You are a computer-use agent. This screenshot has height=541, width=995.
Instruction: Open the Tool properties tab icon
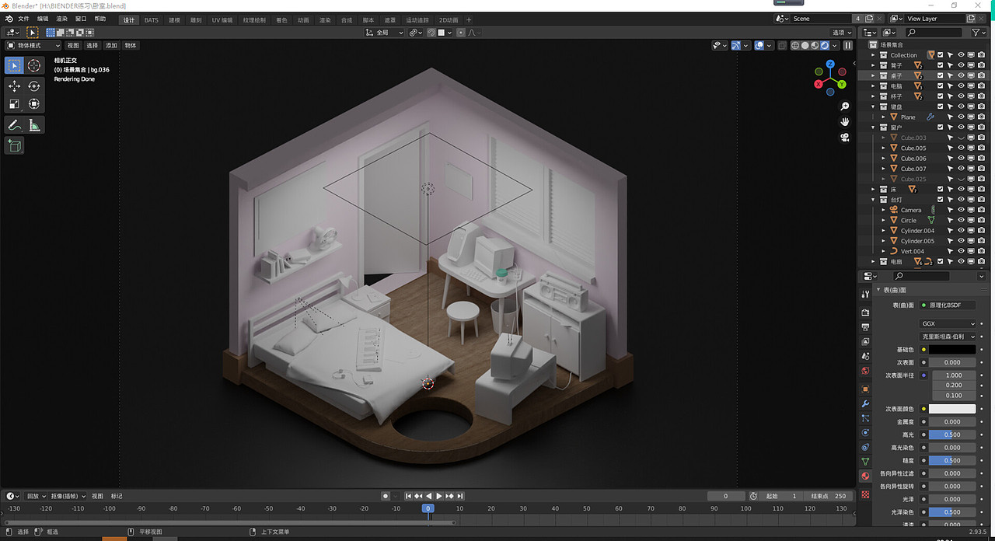point(865,295)
